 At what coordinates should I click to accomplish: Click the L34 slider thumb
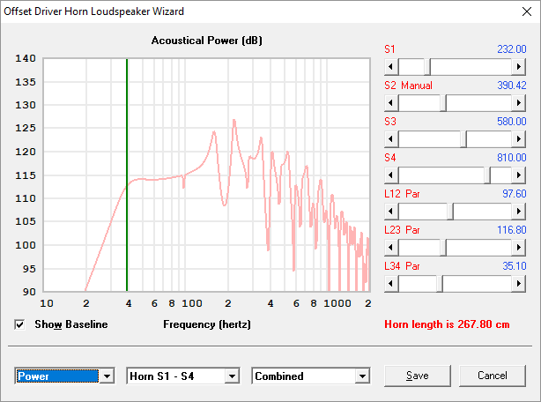(x=440, y=284)
